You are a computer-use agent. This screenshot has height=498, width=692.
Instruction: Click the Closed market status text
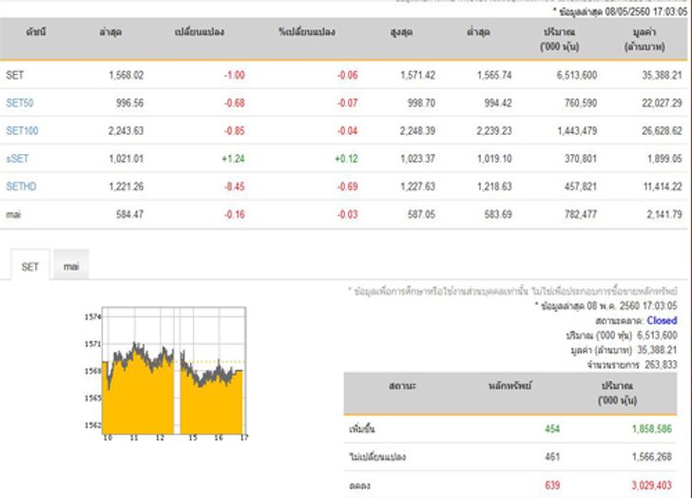[662, 320]
